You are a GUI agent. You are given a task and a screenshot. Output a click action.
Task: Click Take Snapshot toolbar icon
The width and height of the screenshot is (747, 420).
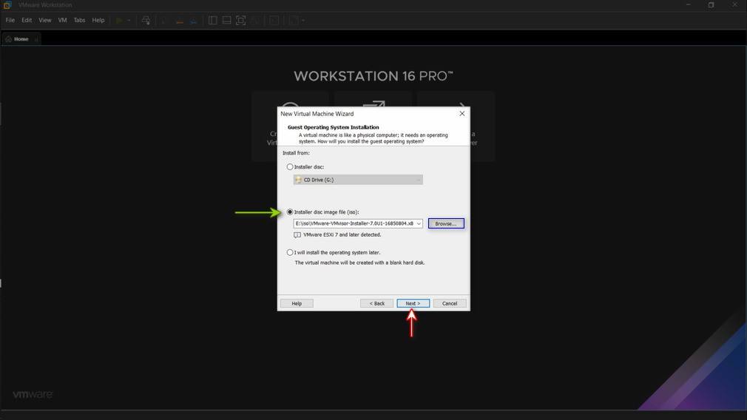point(165,21)
